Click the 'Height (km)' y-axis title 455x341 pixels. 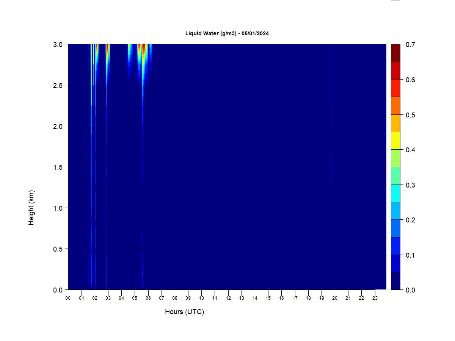(31, 208)
